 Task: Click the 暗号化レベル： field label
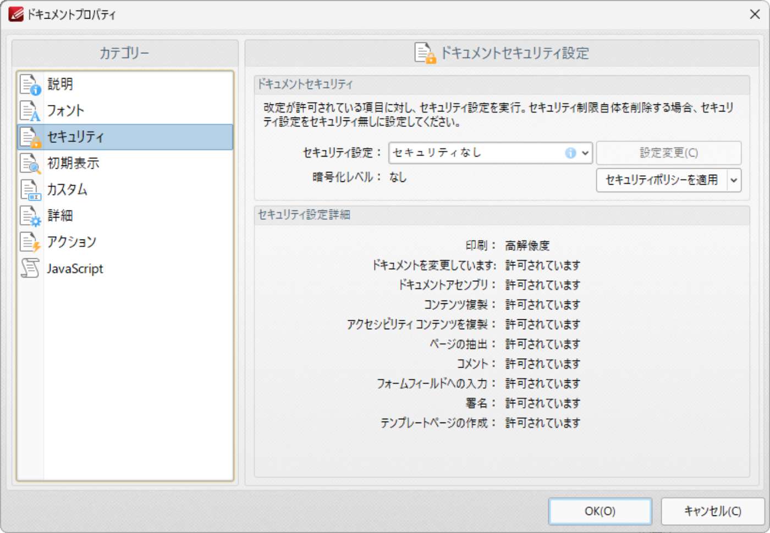[347, 177]
